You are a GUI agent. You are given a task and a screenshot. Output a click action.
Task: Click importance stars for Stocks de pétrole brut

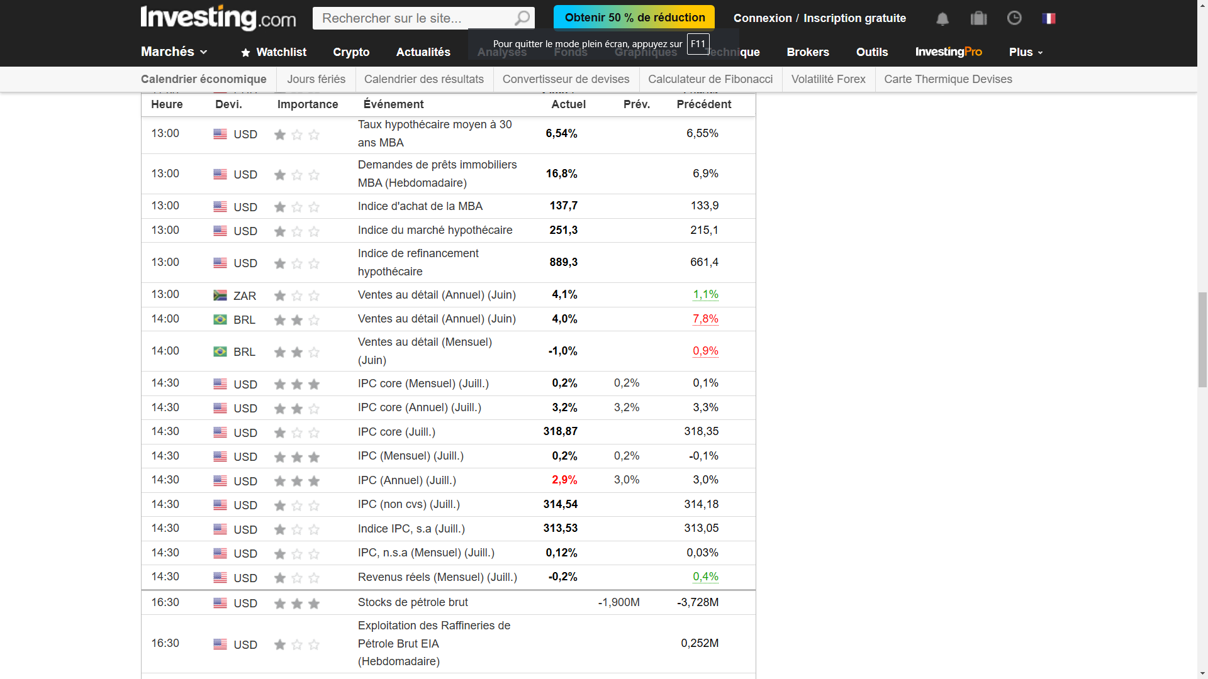coord(297,604)
